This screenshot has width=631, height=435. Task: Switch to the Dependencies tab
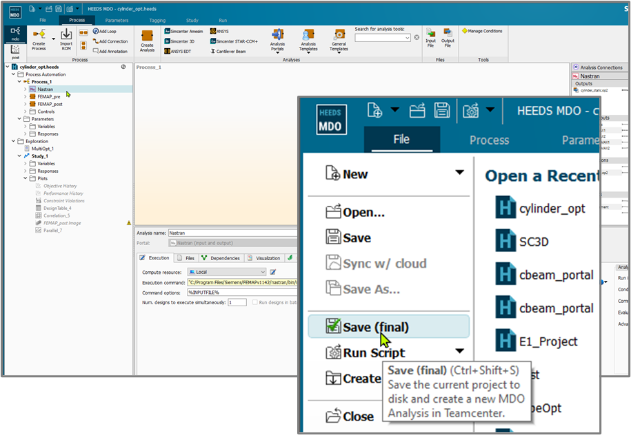pos(221,258)
